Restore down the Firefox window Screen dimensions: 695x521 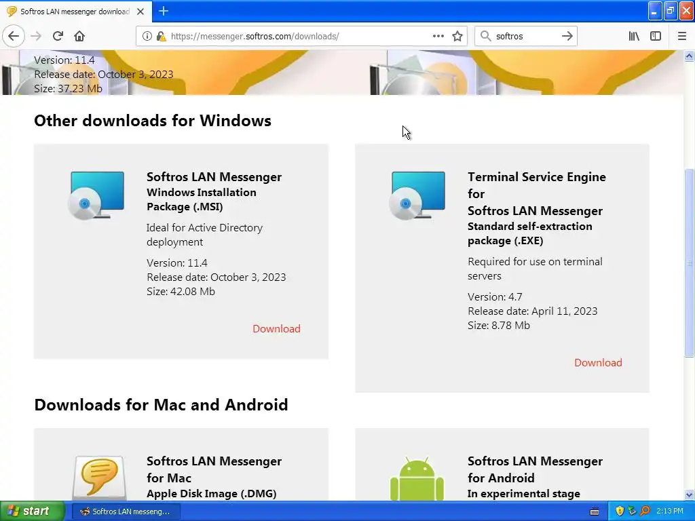point(670,11)
